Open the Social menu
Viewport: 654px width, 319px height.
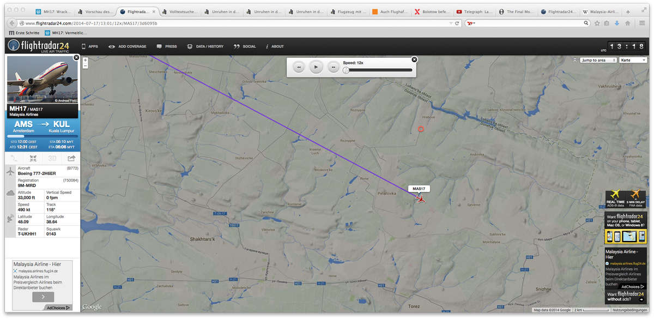coord(245,46)
